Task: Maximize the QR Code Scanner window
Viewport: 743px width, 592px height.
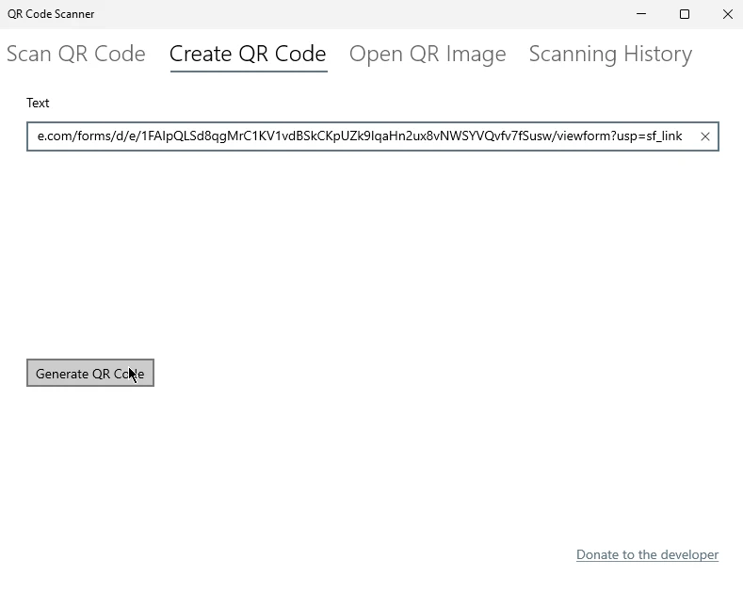Action: pyautogui.click(x=685, y=14)
